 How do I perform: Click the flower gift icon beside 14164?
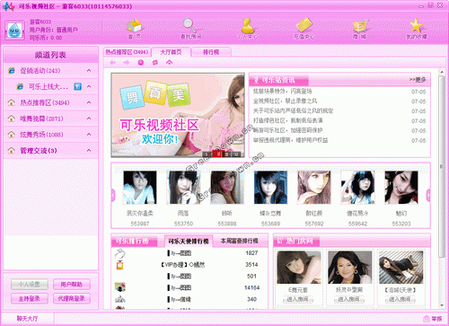(x=120, y=287)
